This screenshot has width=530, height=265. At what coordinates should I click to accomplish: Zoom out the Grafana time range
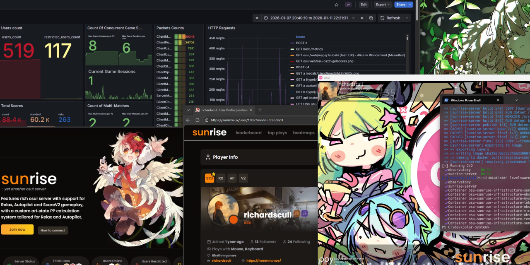point(371,18)
